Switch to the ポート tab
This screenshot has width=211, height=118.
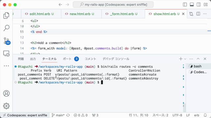[x=67, y=59]
